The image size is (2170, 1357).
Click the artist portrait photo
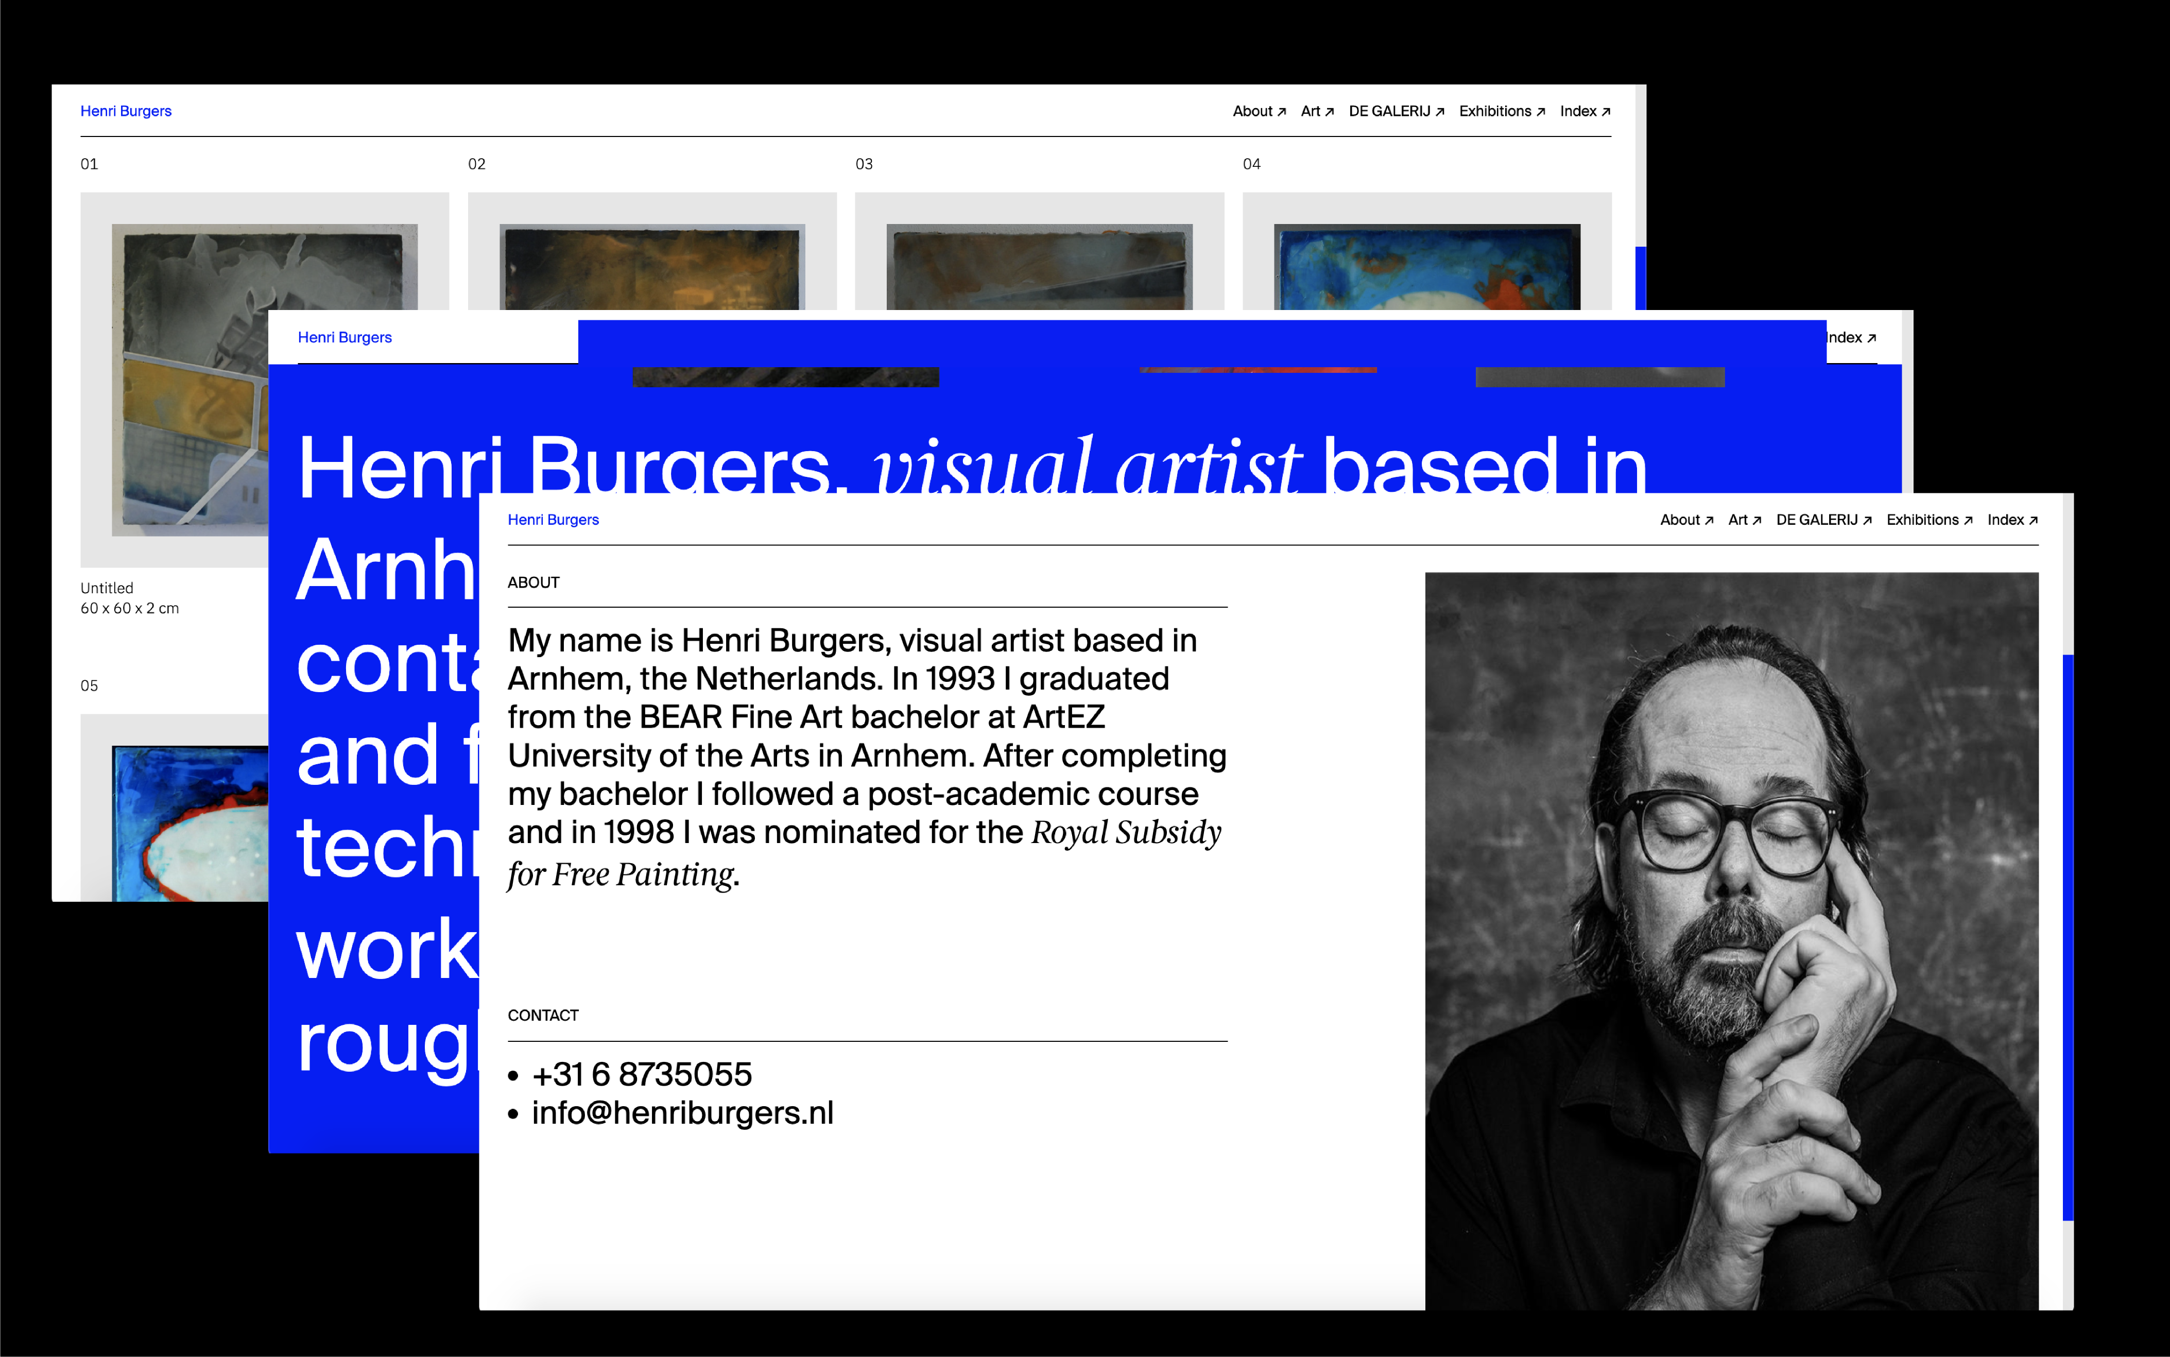coord(1731,940)
